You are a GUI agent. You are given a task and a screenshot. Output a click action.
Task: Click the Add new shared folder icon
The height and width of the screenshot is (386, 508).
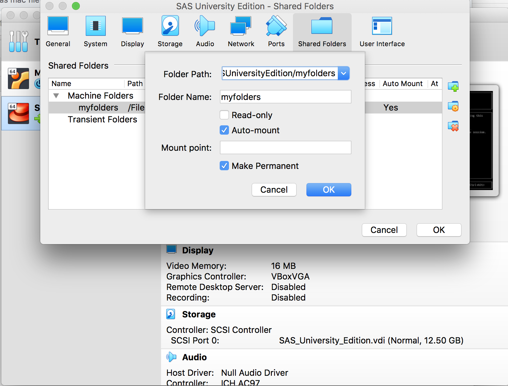point(454,86)
